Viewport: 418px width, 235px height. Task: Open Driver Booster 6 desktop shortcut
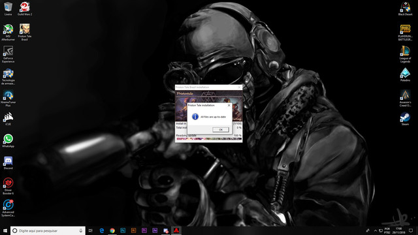tap(8, 186)
